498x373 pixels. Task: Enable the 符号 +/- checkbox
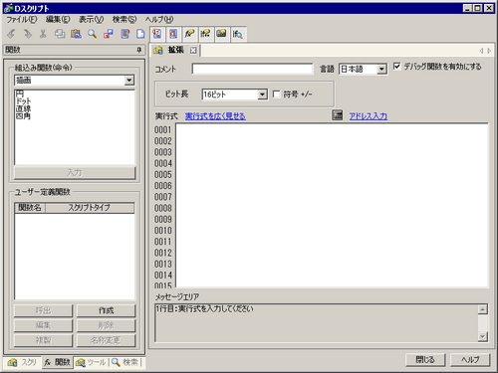(276, 94)
